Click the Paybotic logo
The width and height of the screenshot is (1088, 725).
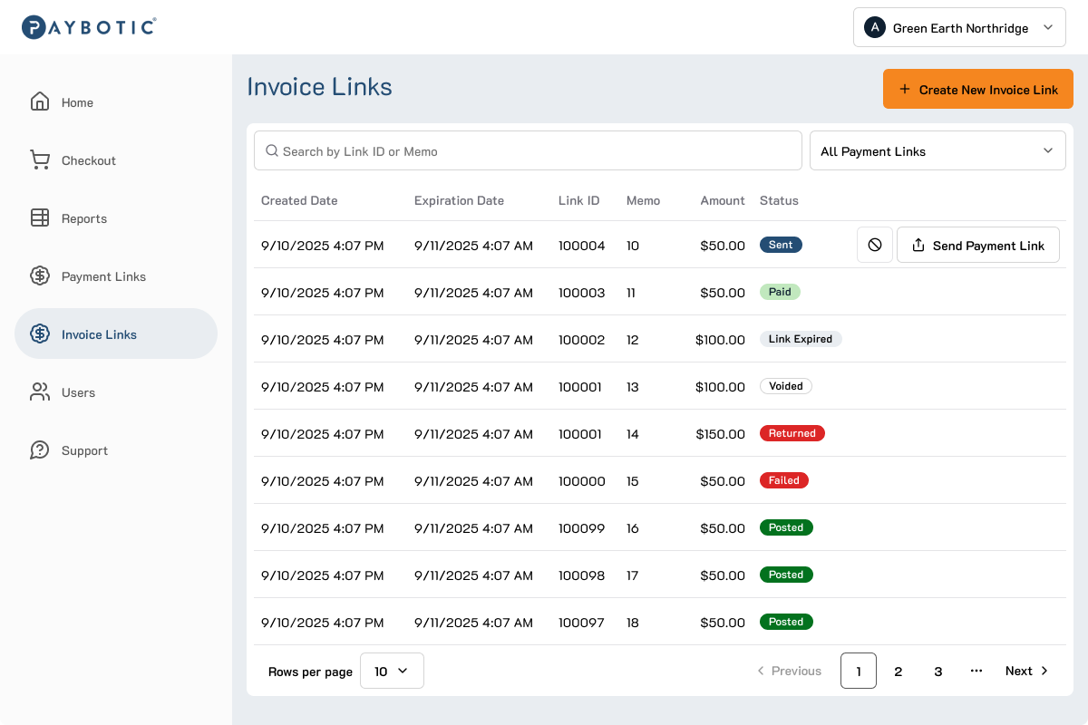point(89,27)
